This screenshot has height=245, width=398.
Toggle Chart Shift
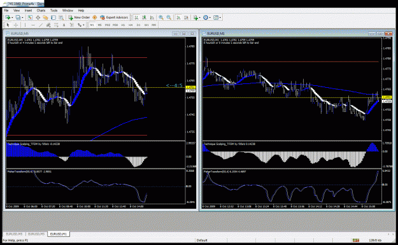click(x=187, y=18)
